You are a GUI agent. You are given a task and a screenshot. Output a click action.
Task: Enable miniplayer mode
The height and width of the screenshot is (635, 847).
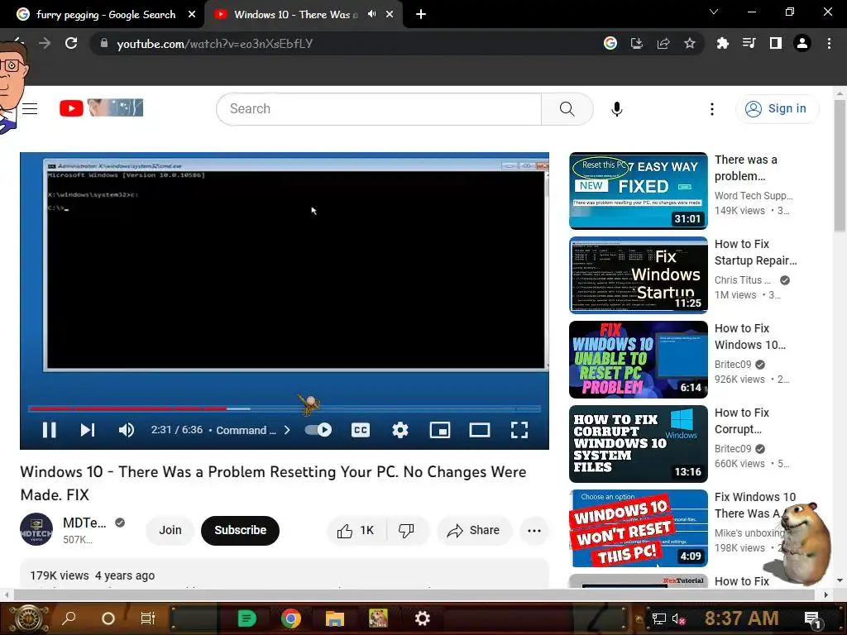tap(440, 430)
